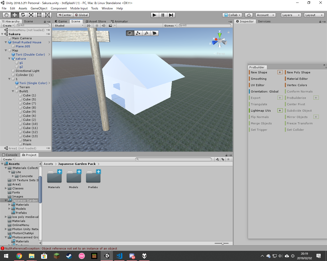Open the Shaded draw mode dropdown
Screen dimensions: 327x261
click(x=69, y=25)
